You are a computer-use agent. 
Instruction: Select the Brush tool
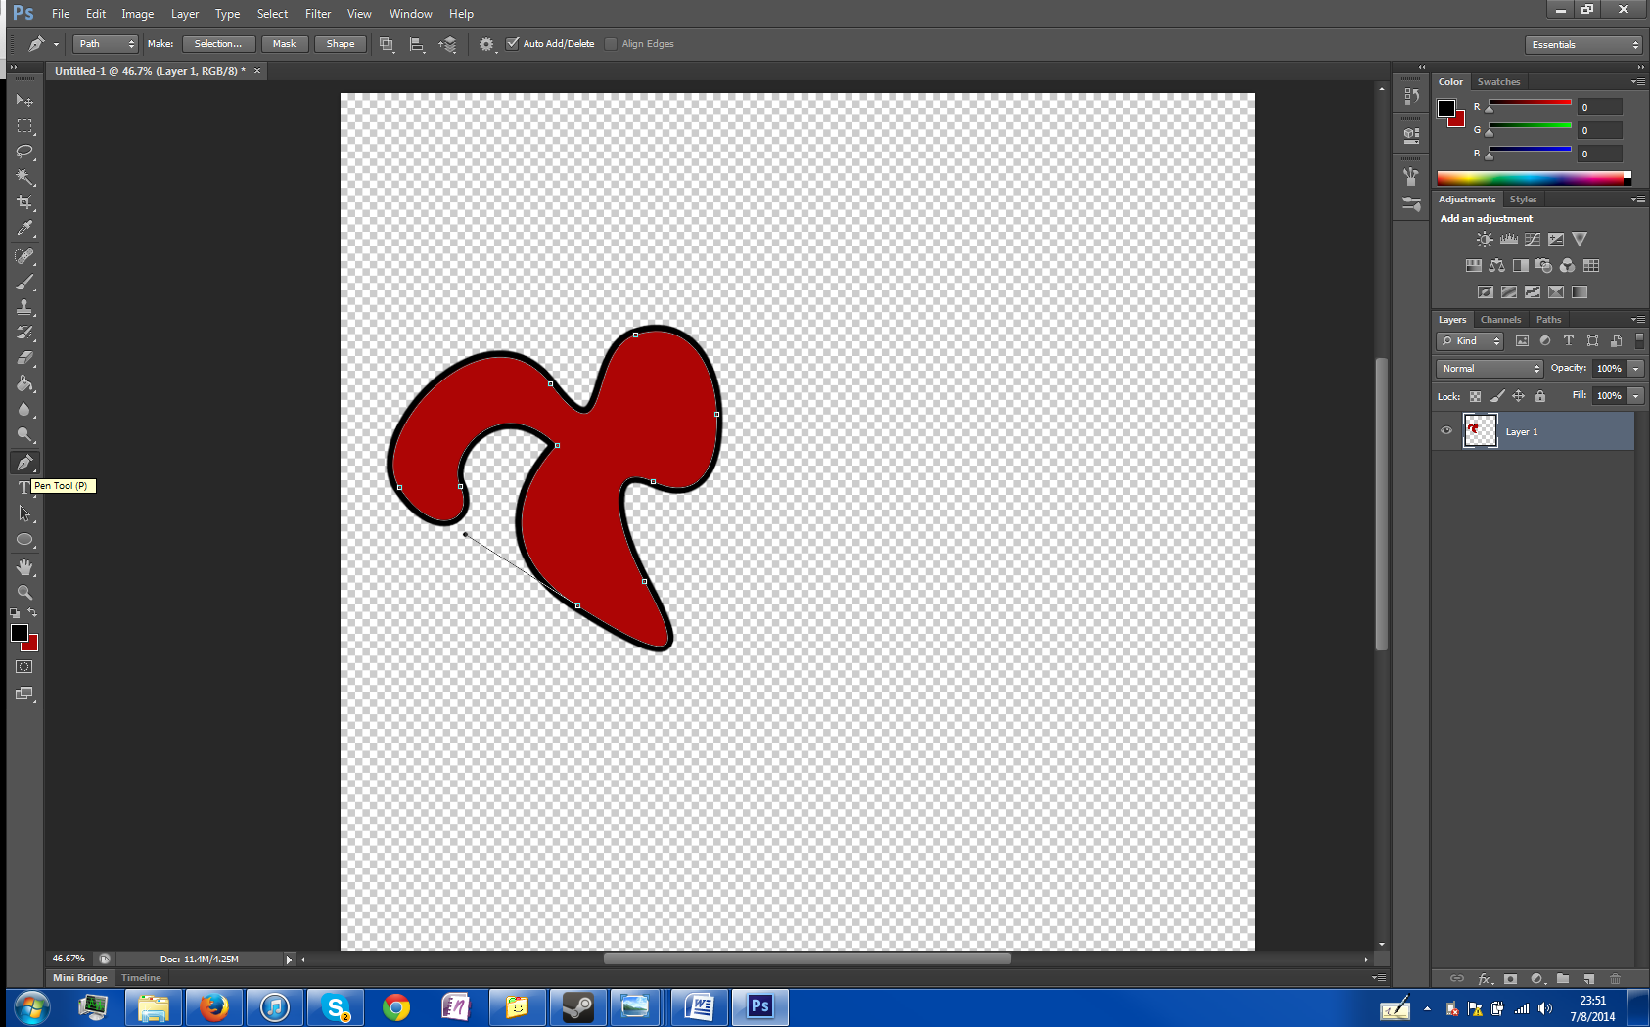[x=24, y=282]
